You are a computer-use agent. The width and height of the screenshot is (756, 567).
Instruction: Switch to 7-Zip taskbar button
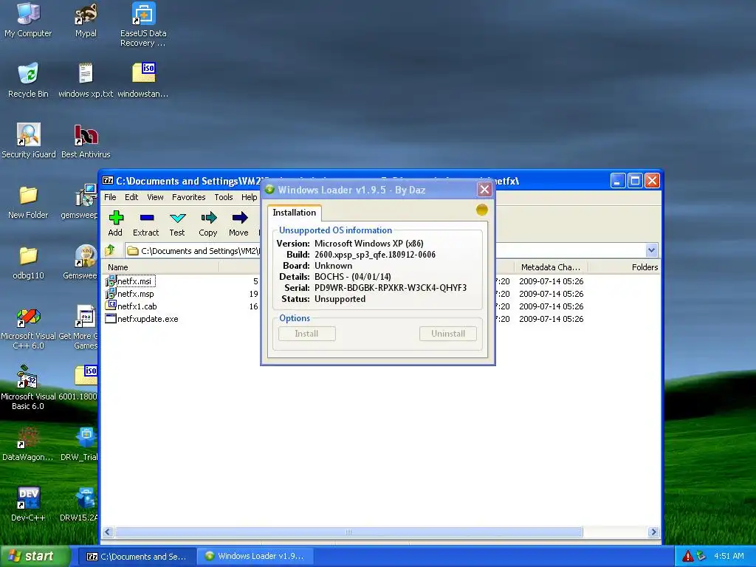(137, 557)
